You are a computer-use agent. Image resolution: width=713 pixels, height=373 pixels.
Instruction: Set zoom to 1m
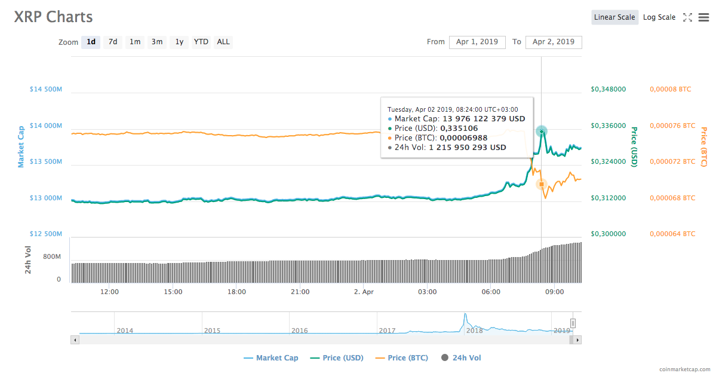click(x=135, y=42)
